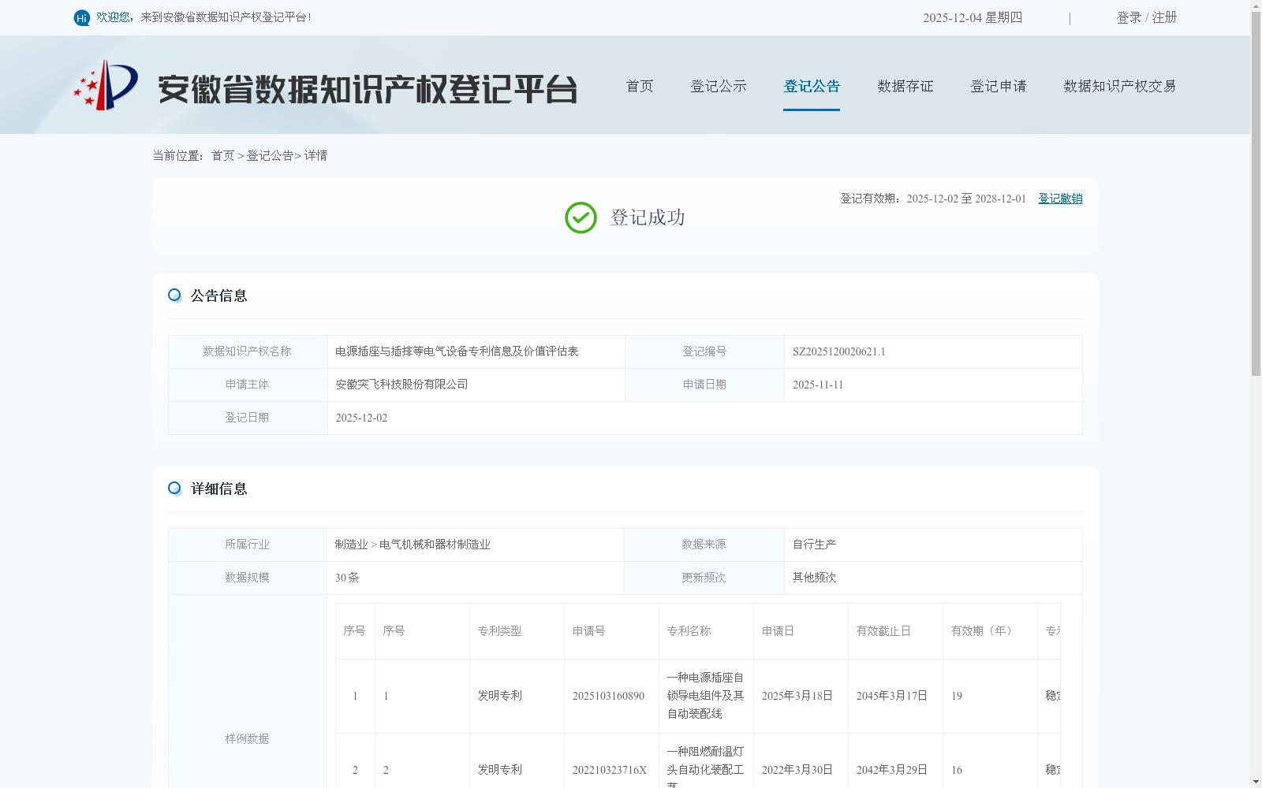Click the 登记日期 value 2025-12-02

(x=361, y=418)
